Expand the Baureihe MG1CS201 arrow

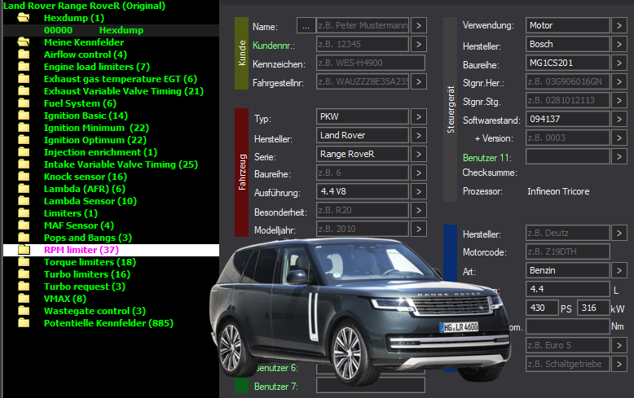pos(619,63)
